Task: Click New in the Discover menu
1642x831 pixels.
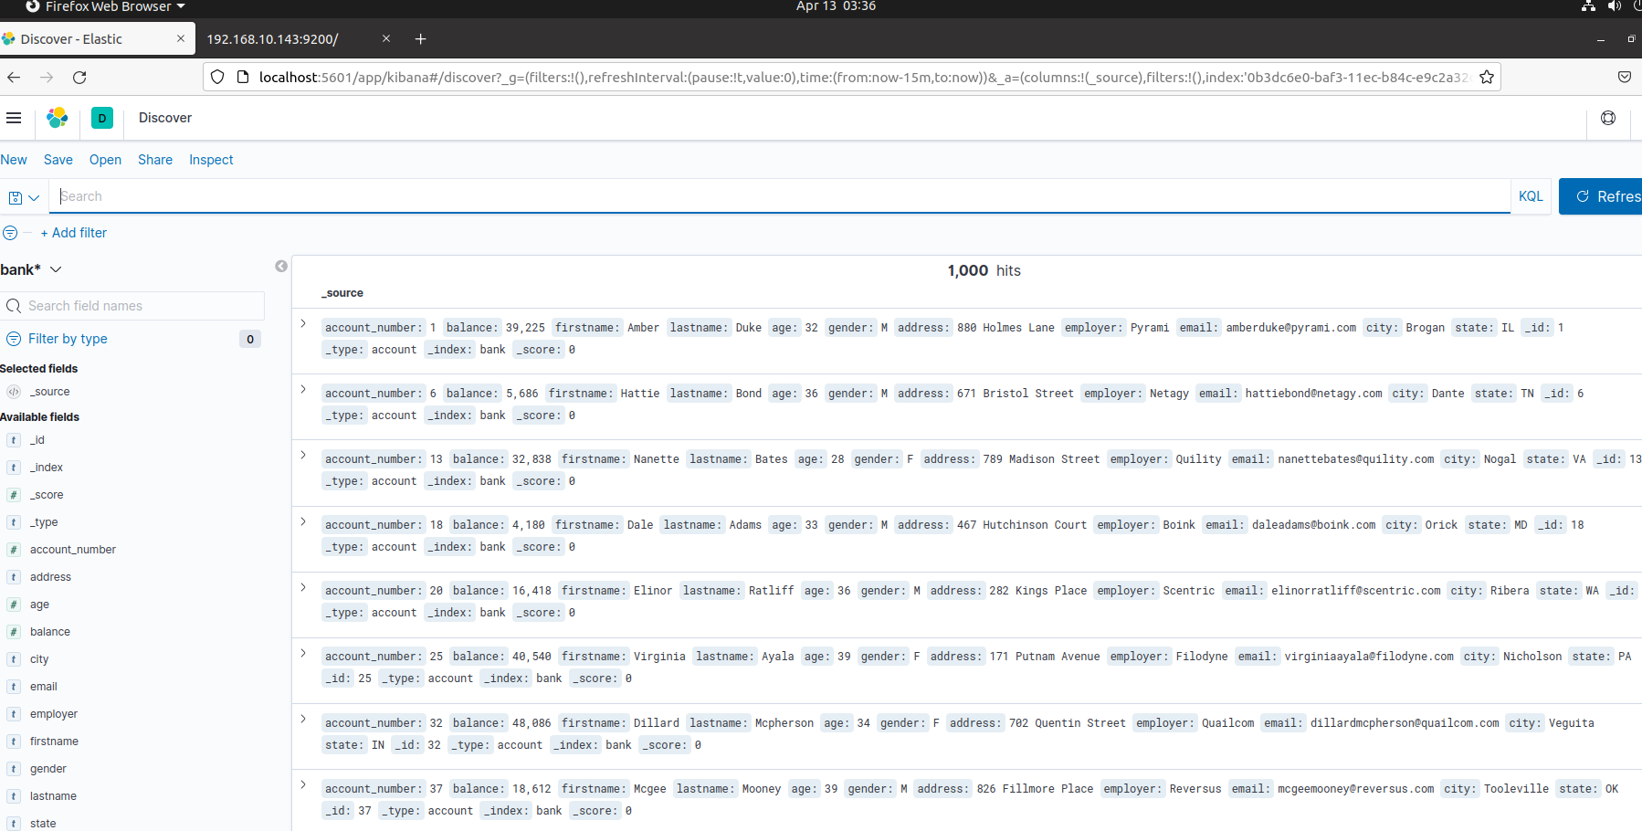Action: click(14, 160)
